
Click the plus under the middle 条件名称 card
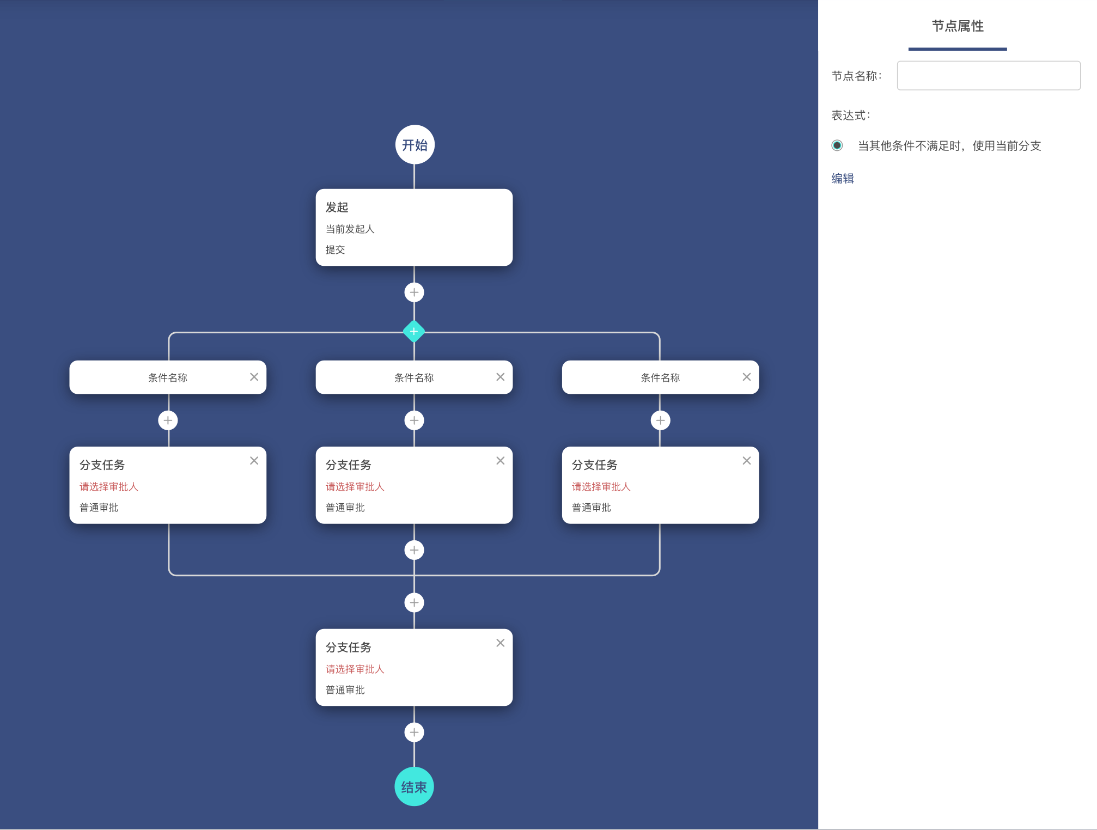coord(414,420)
